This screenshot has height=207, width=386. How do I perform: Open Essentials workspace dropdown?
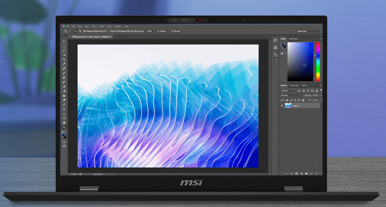[x=309, y=31]
